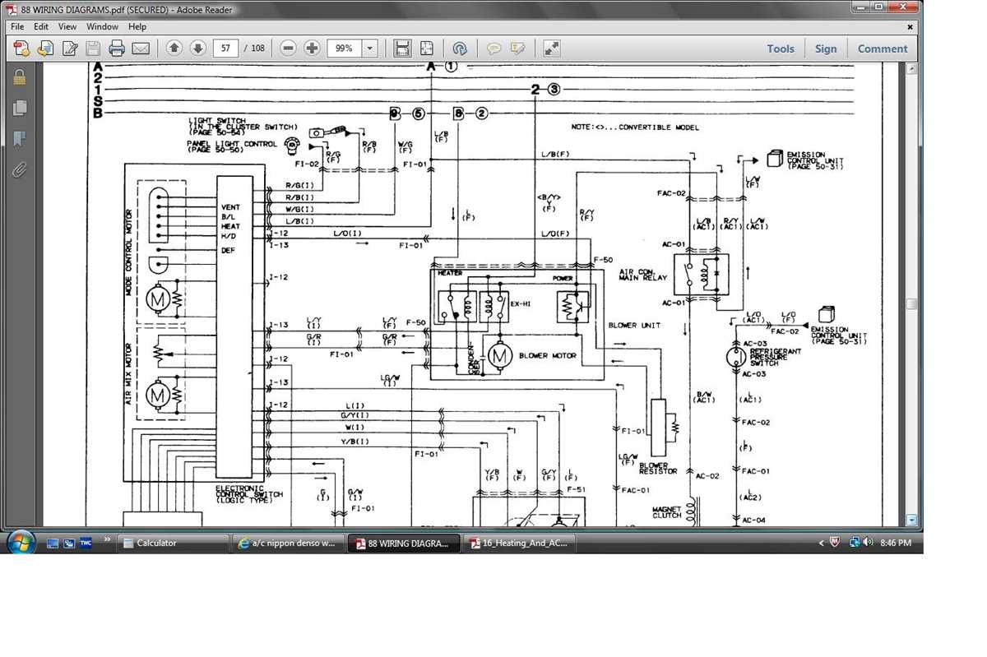The width and height of the screenshot is (987, 657).
Task: Open the Tools pane
Action: pos(780,49)
